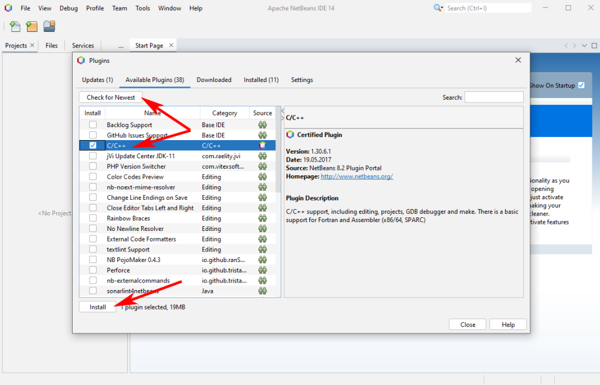
Task: Click the Certified Plugin badge icon
Action: point(290,135)
